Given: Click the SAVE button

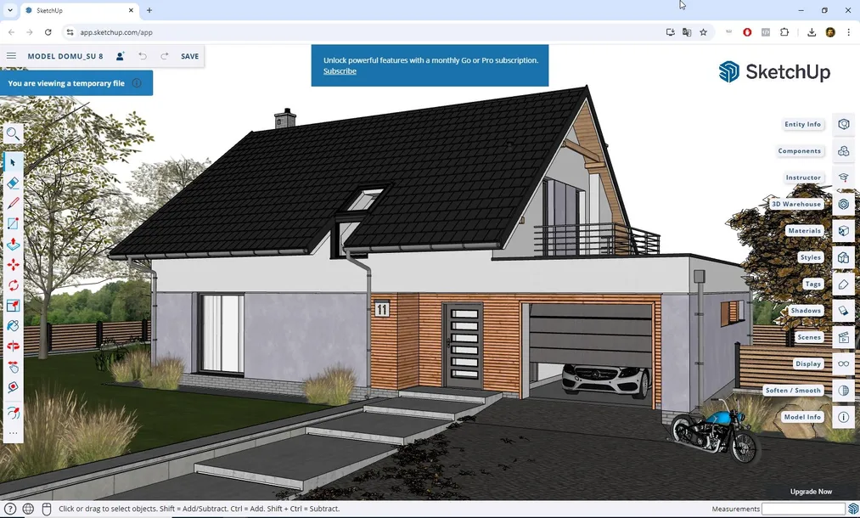Looking at the screenshot, I should [x=188, y=55].
